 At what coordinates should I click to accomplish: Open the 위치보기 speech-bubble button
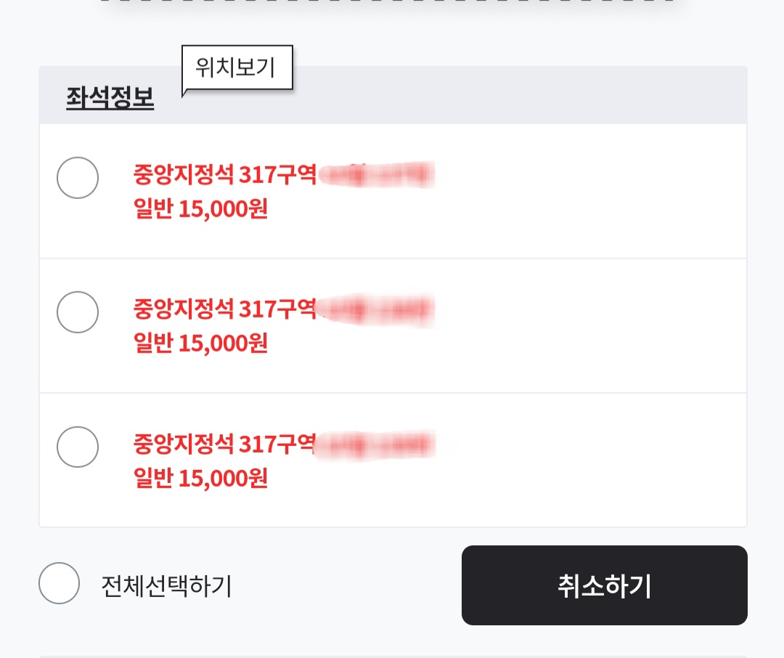237,68
